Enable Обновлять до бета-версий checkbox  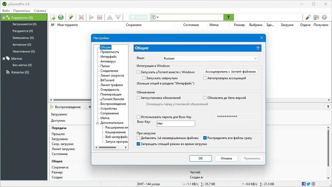tap(205, 98)
